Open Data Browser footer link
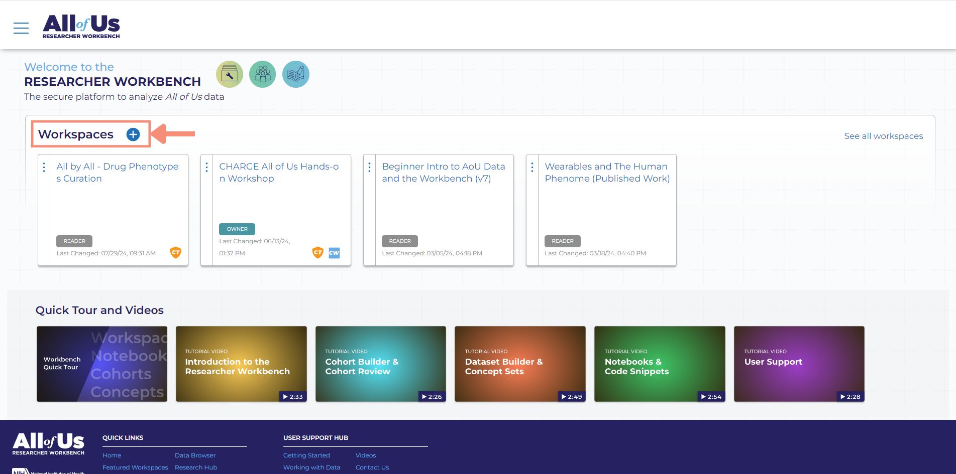Viewport: 956px width, 474px height. pos(195,455)
